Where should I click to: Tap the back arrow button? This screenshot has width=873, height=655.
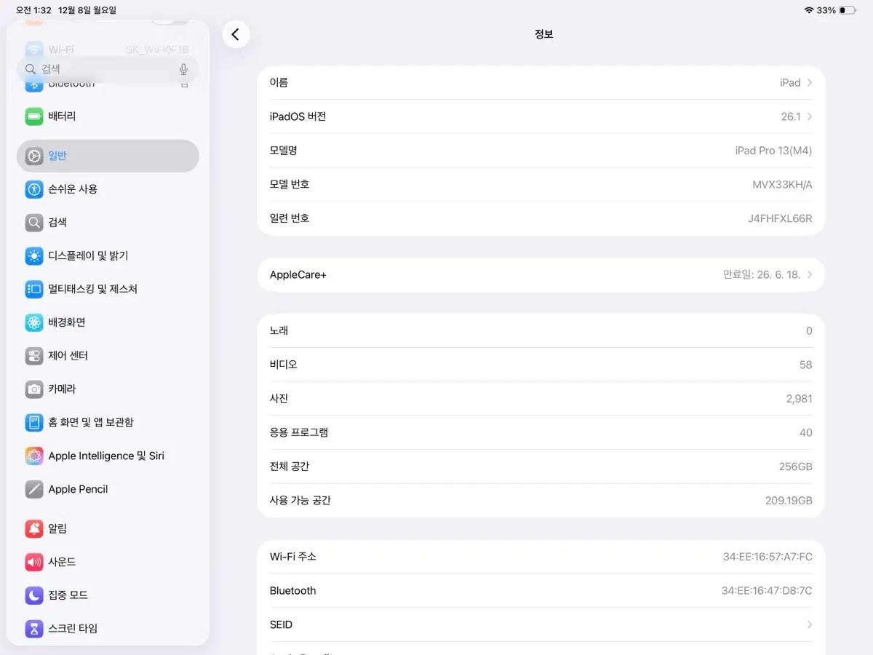(x=236, y=34)
